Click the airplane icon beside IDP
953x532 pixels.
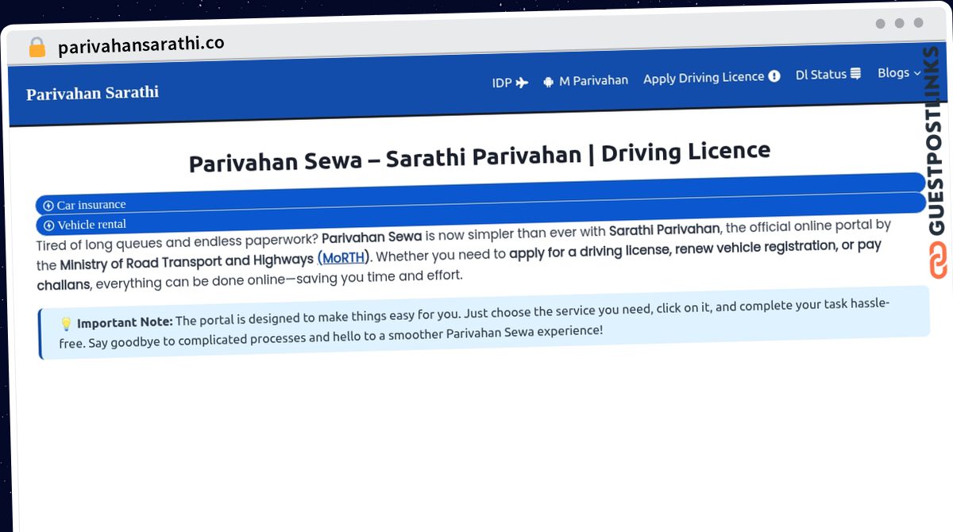click(x=522, y=82)
